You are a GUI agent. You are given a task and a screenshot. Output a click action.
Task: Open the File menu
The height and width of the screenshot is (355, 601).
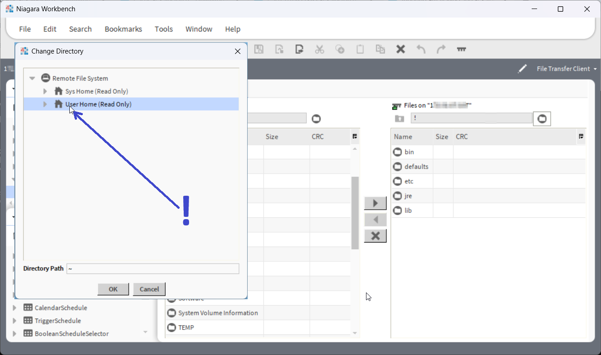[25, 29]
